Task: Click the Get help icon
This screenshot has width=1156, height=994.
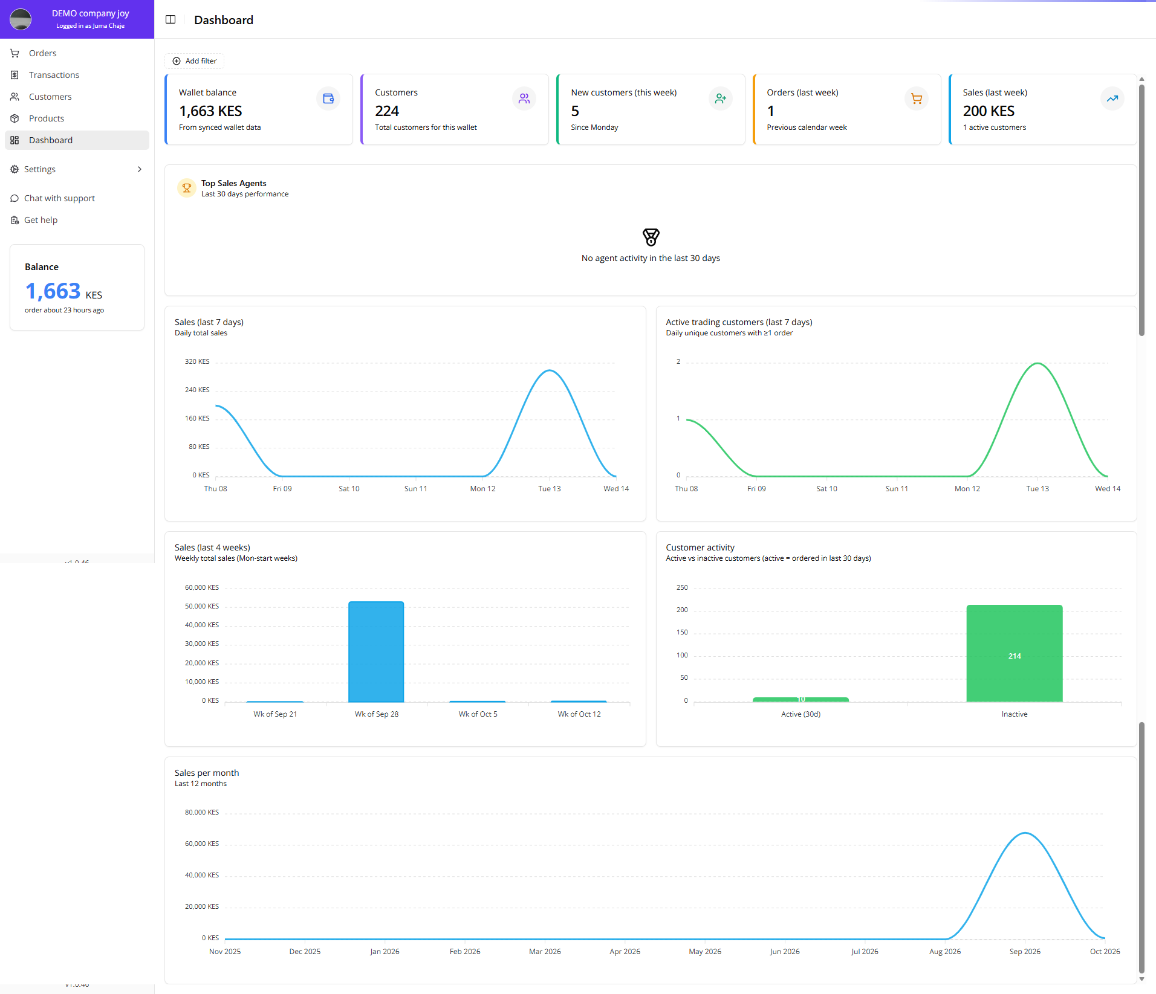Action: 15,220
